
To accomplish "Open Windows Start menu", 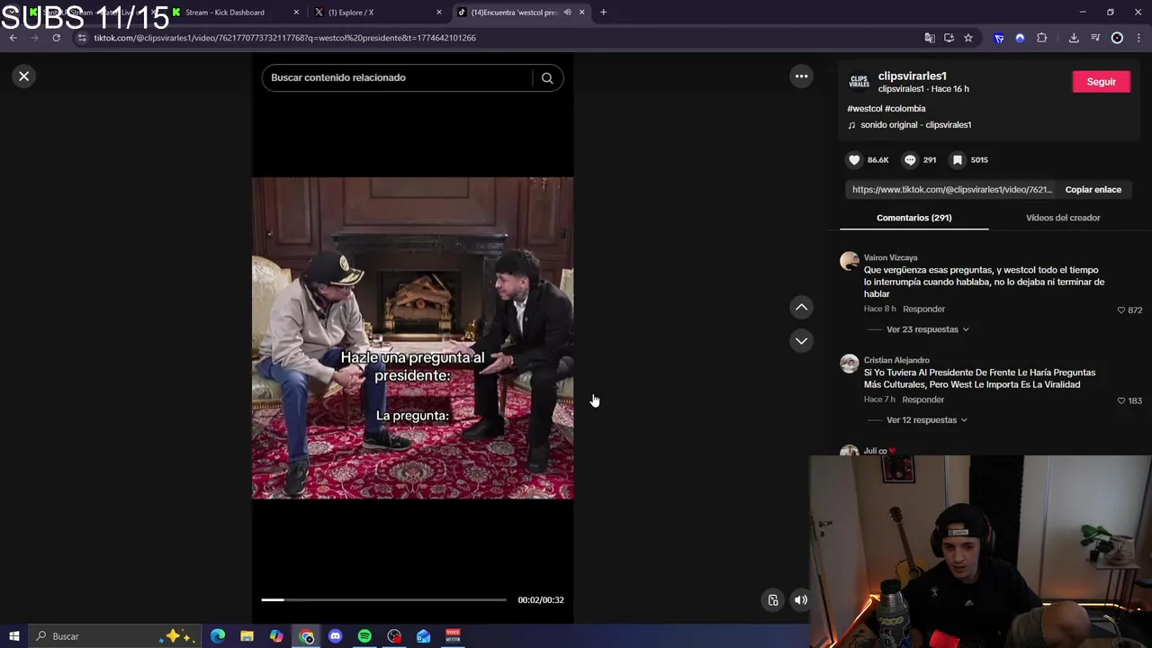I will pyautogui.click(x=13, y=636).
